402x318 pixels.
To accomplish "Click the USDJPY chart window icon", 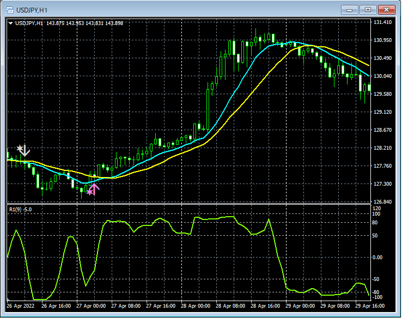I will (x=9, y=10).
